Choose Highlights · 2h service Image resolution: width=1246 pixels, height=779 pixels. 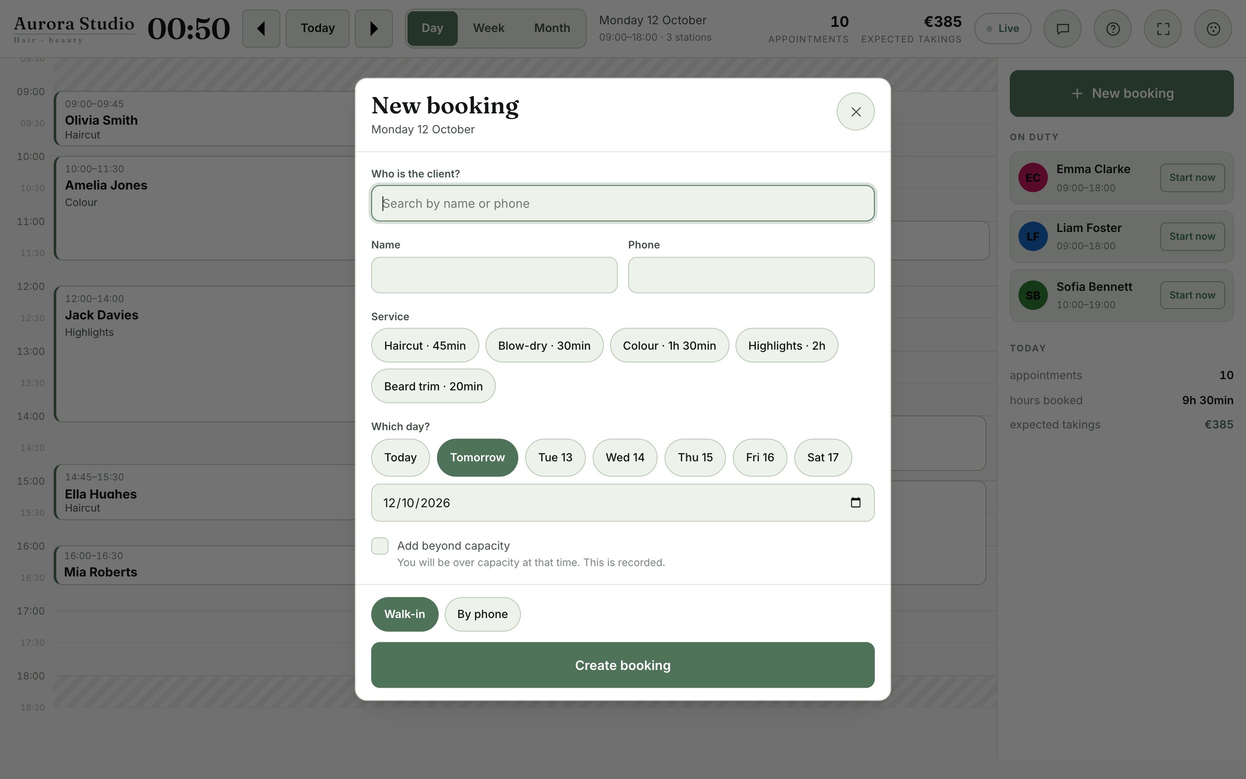(x=787, y=346)
